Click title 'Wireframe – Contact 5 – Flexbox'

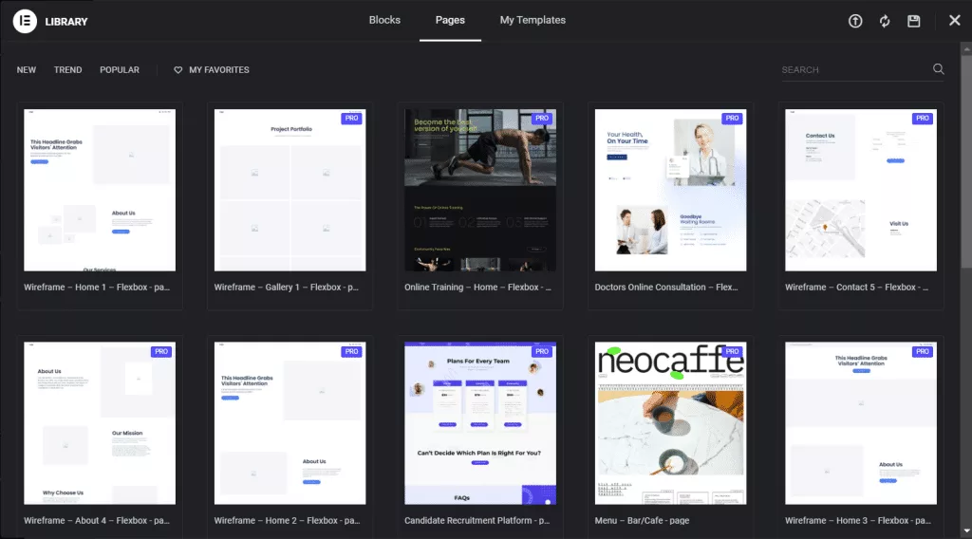coord(857,288)
